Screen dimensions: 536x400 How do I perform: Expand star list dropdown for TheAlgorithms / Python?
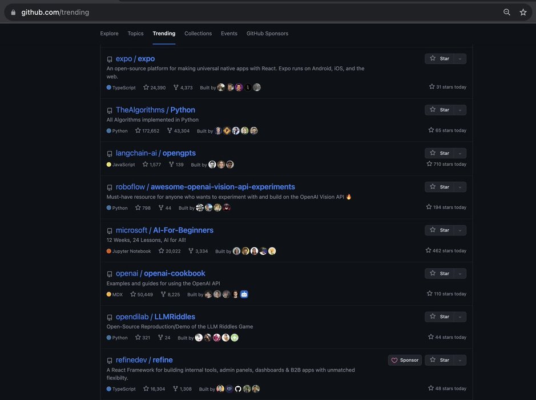point(460,110)
